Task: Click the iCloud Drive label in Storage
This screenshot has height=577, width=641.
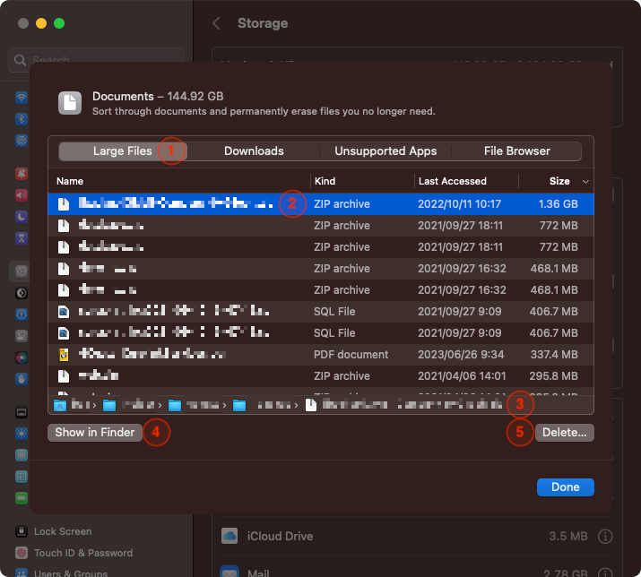Action: (280, 536)
